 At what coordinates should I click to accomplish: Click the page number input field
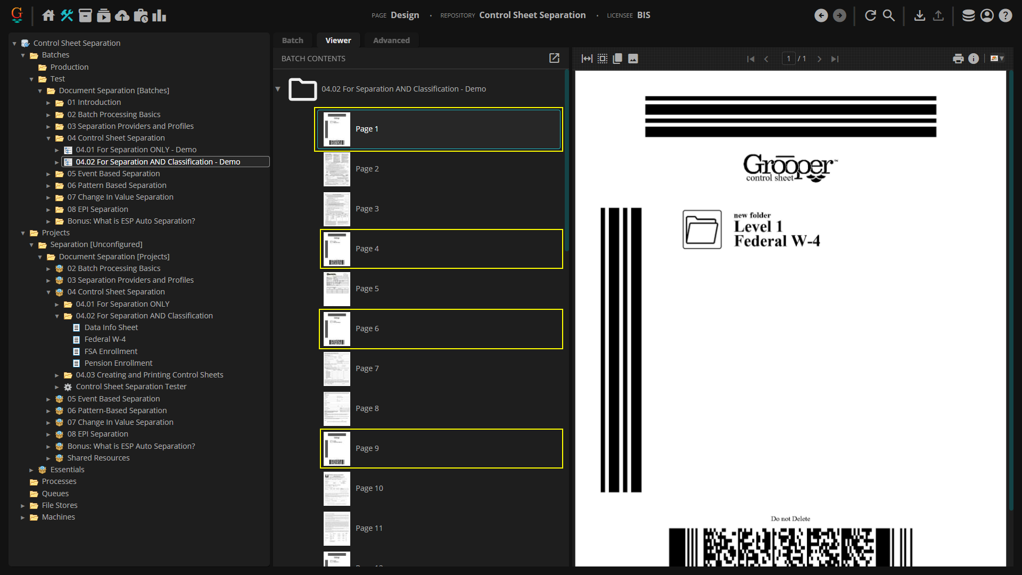[x=788, y=59]
